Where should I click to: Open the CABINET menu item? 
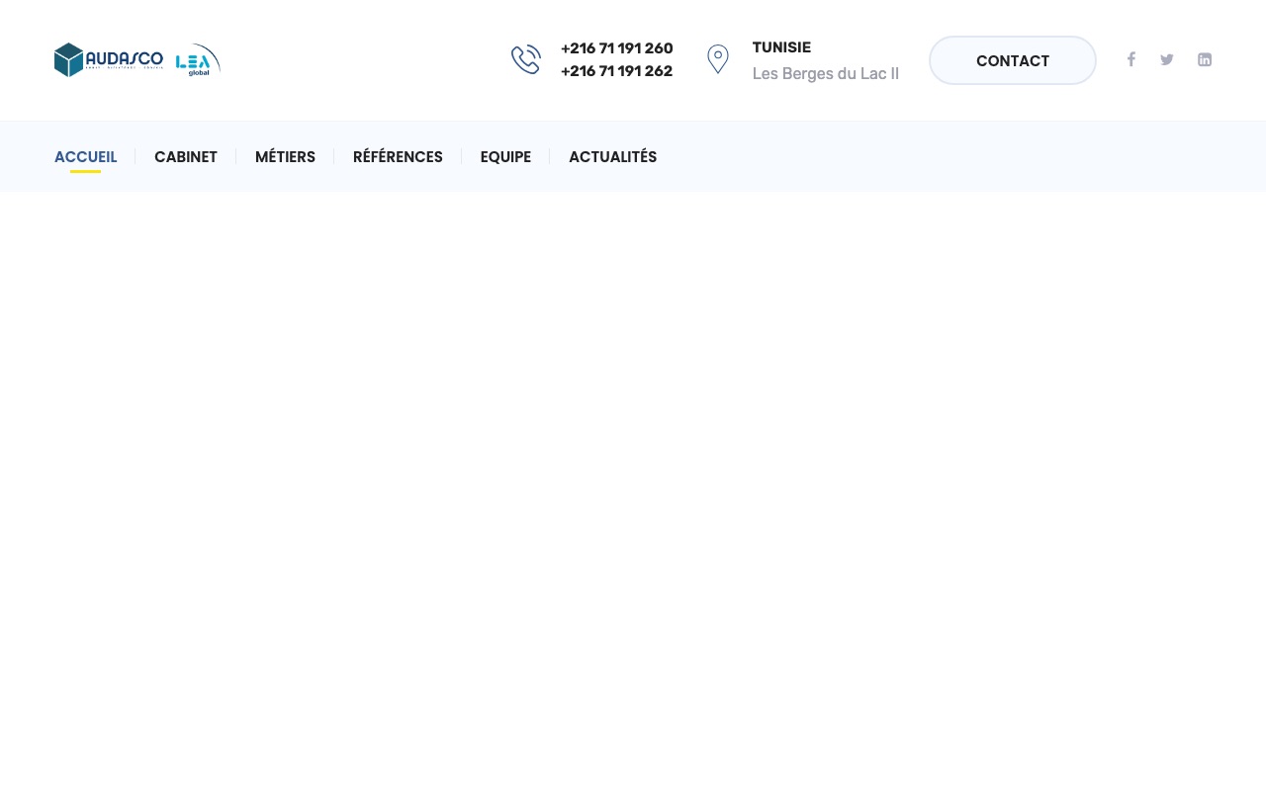(x=186, y=156)
